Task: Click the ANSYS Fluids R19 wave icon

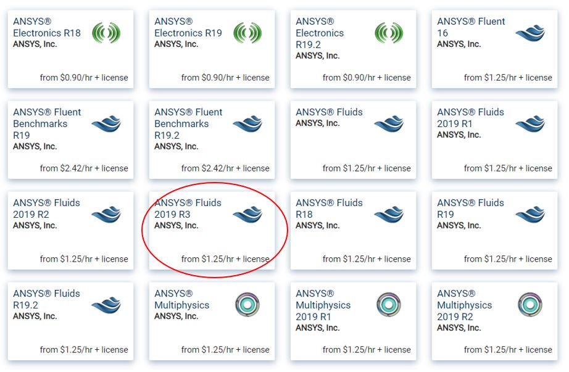Action: tap(530, 215)
